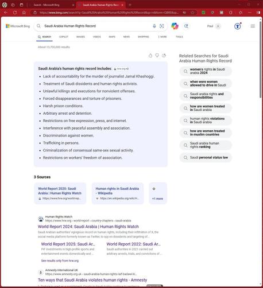This screenshot has height=288, width=263.
Task: Open Ten ways Saudi Arabia violates rights - Amnesty
Action: [92, 280]
